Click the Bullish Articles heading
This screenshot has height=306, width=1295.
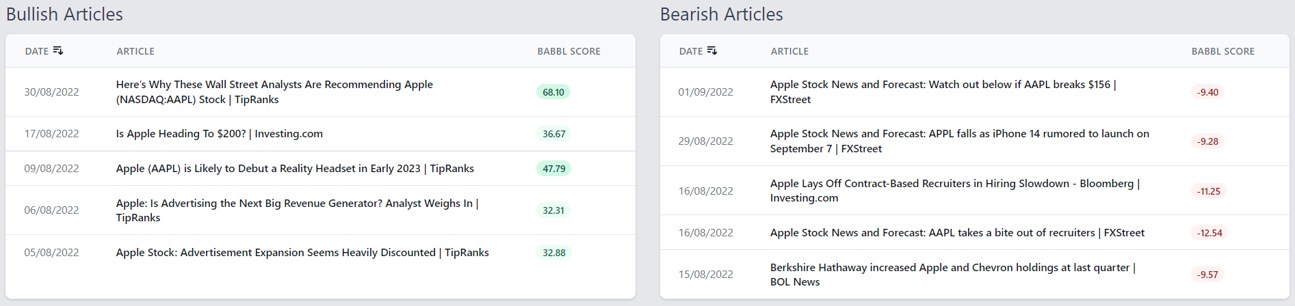pos(64,14)
